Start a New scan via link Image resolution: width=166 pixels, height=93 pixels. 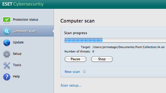(x=72, y=72)
